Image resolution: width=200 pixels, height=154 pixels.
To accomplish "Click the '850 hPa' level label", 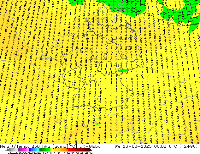I will 41,146.
